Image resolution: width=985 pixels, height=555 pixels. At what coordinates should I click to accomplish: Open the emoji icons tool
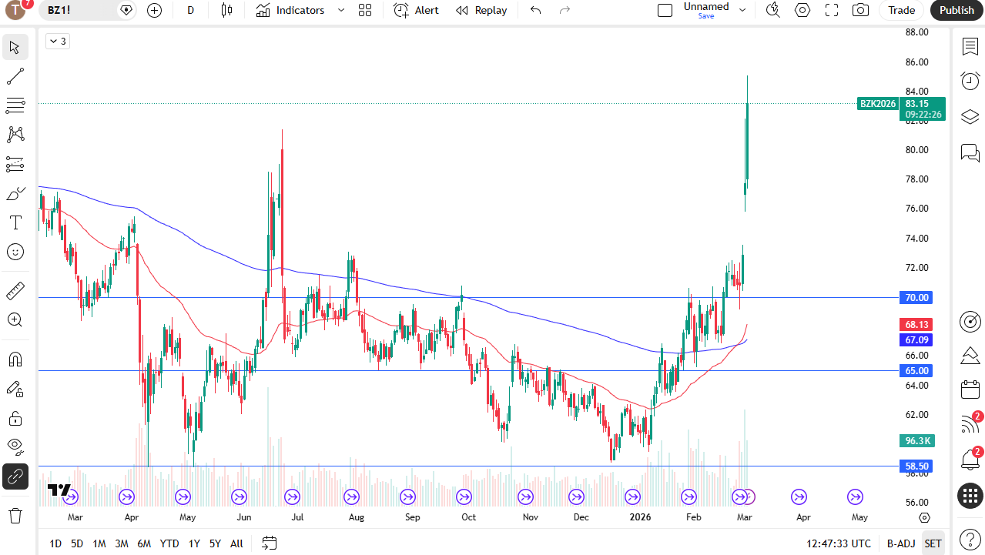click(x=15, y=252)
